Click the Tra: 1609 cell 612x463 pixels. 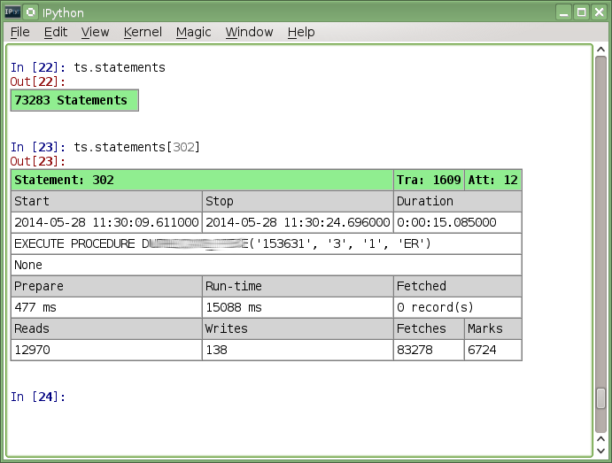pos(428,180)
